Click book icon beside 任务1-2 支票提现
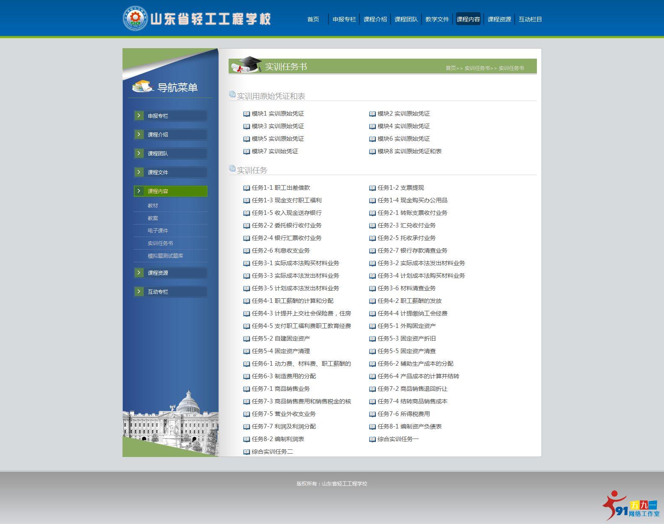 [x=372, y=188]
